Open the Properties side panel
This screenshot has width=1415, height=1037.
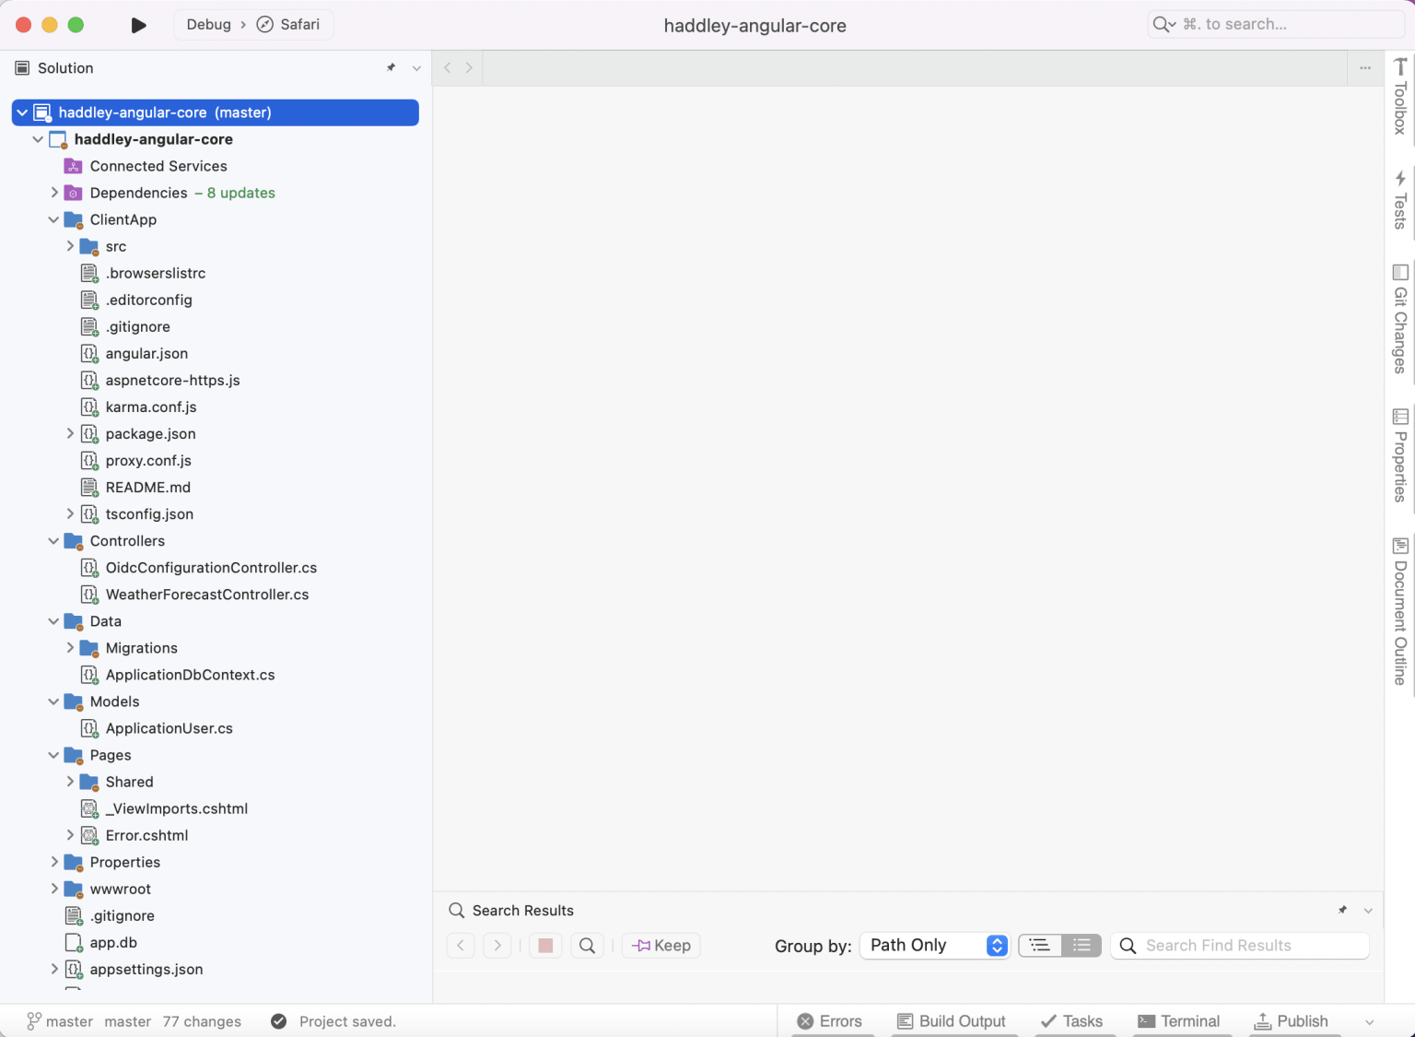coord(1400,455)
